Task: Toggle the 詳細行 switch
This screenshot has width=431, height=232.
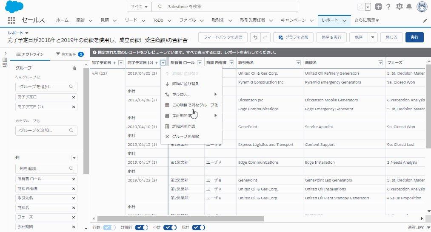Action: tap(141, 227)
